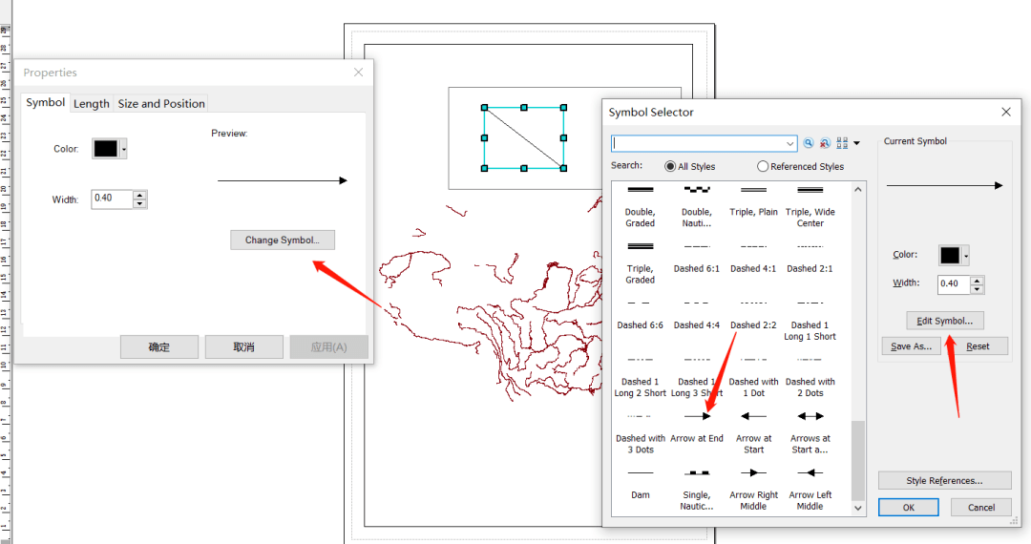Increase Width value in Properties dialog
This screenshot has width=1031, height=544.
pos(139,195)
